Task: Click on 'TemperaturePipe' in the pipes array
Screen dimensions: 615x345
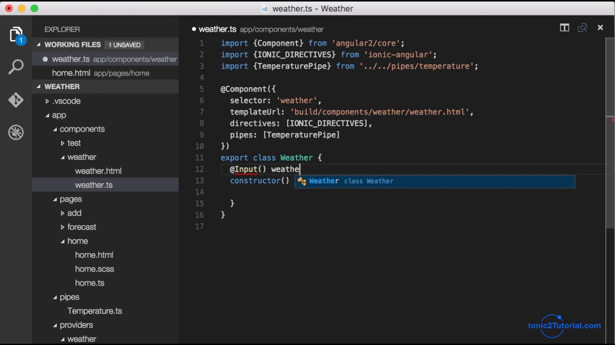Action: [x=301, y=135]
